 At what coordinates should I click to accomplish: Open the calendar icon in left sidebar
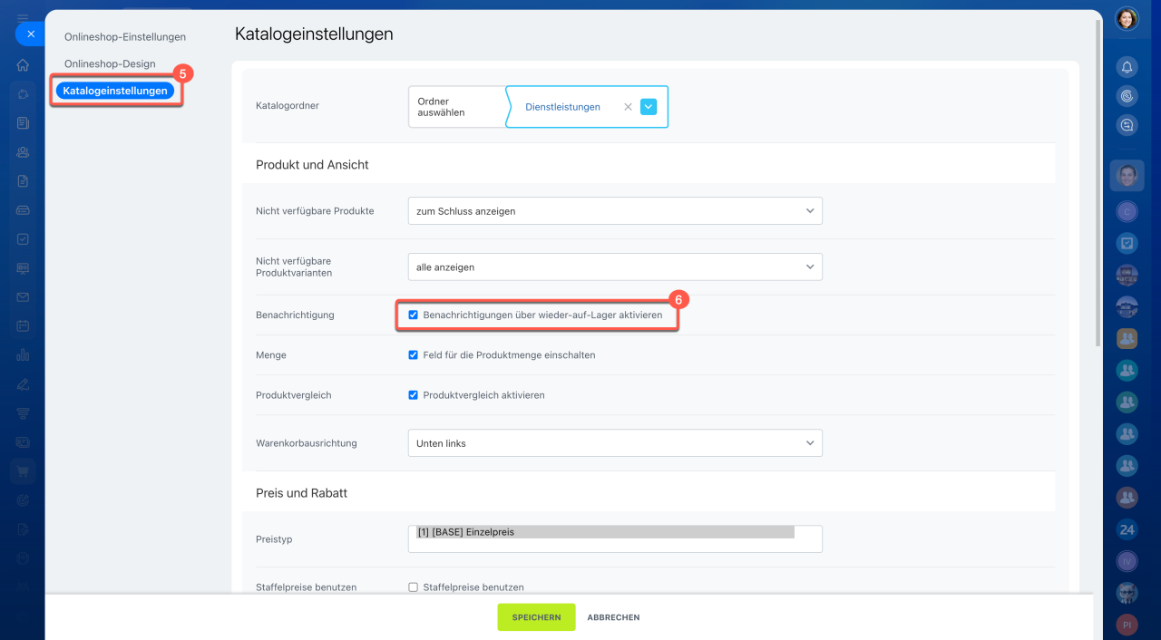coord(23,325)
